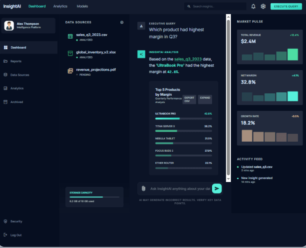Image resolution: width=306 pixels, height=248 pixels.
Task: Click the notifications bell icon
Action: pyautogui.click(x=254, y=6)
